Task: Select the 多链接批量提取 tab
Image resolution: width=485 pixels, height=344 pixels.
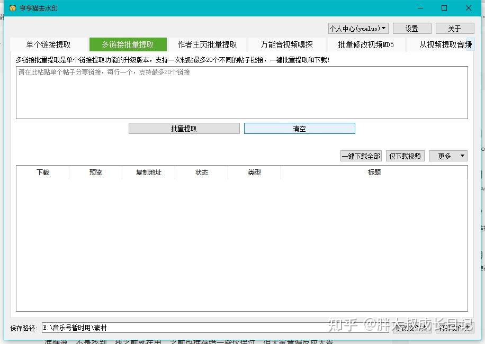Action: [x=128, y=44]
